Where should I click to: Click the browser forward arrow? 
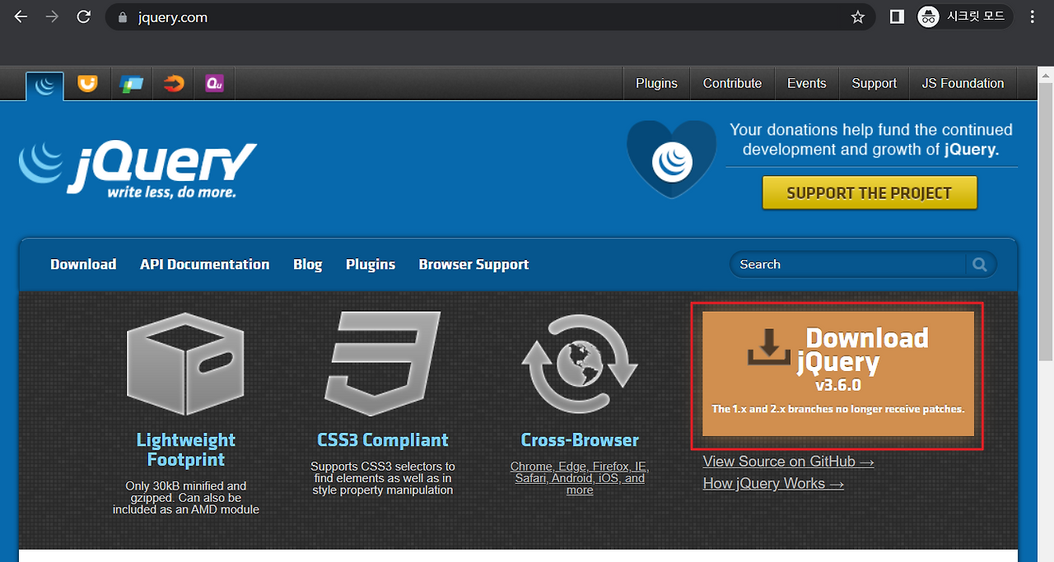point(52,16)
